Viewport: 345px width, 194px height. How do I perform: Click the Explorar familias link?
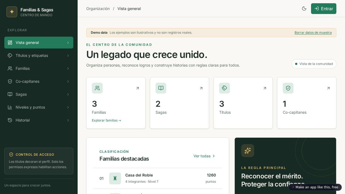click(106, 120)
